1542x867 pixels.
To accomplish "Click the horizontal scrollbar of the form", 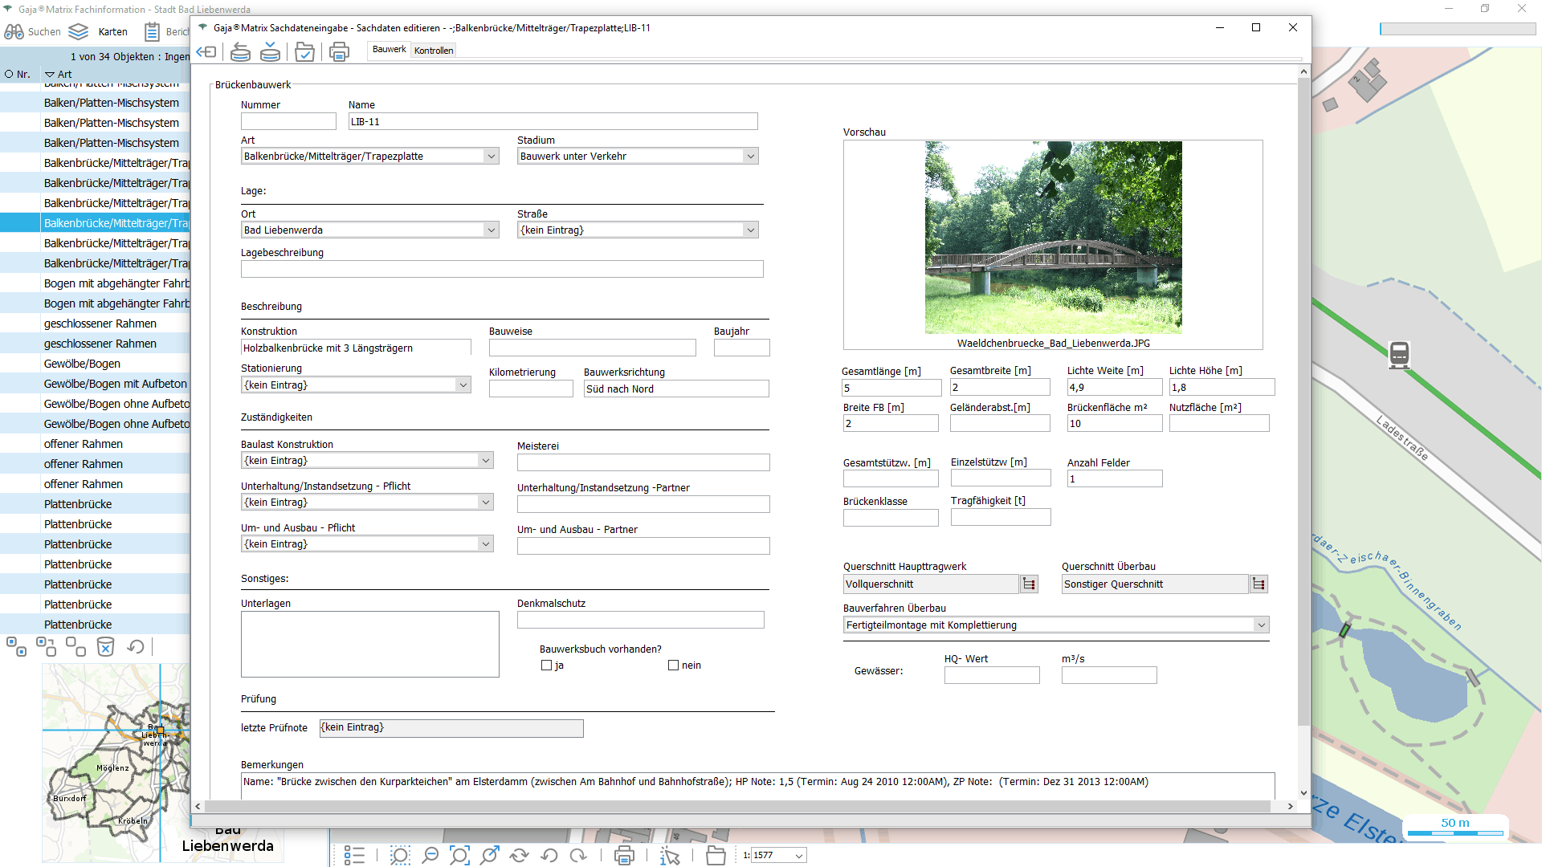I will [737, 806].
